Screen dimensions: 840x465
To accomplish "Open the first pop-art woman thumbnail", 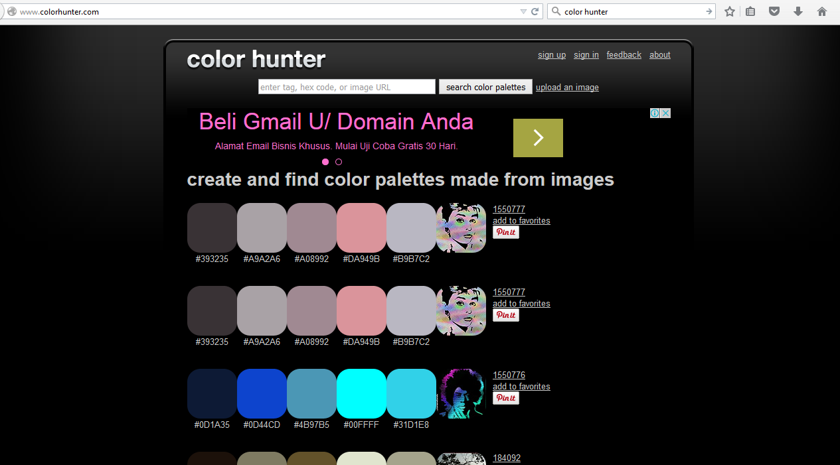I will coord(461,228).
